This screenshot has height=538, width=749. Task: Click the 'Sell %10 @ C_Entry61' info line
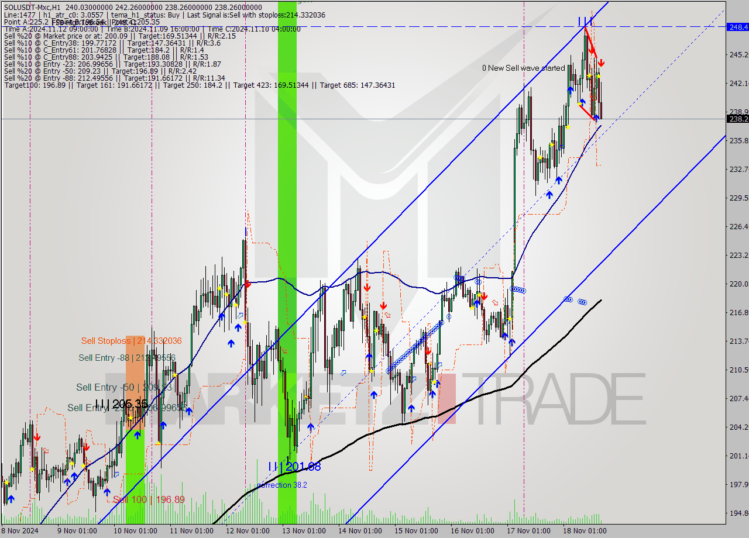point(104,50)
